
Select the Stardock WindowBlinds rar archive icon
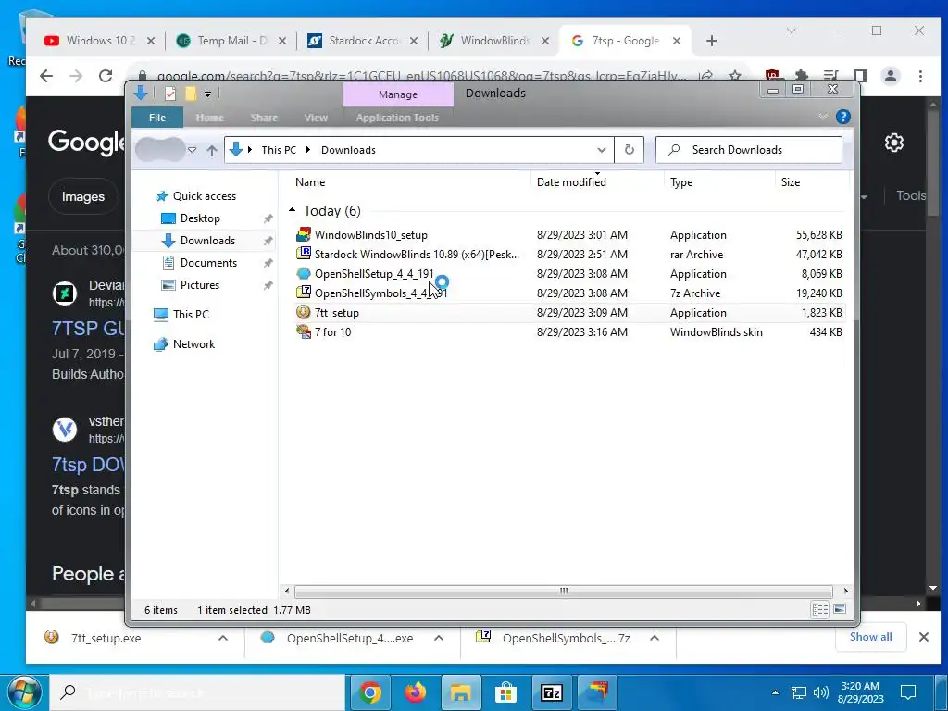click(x=304, y=254)
